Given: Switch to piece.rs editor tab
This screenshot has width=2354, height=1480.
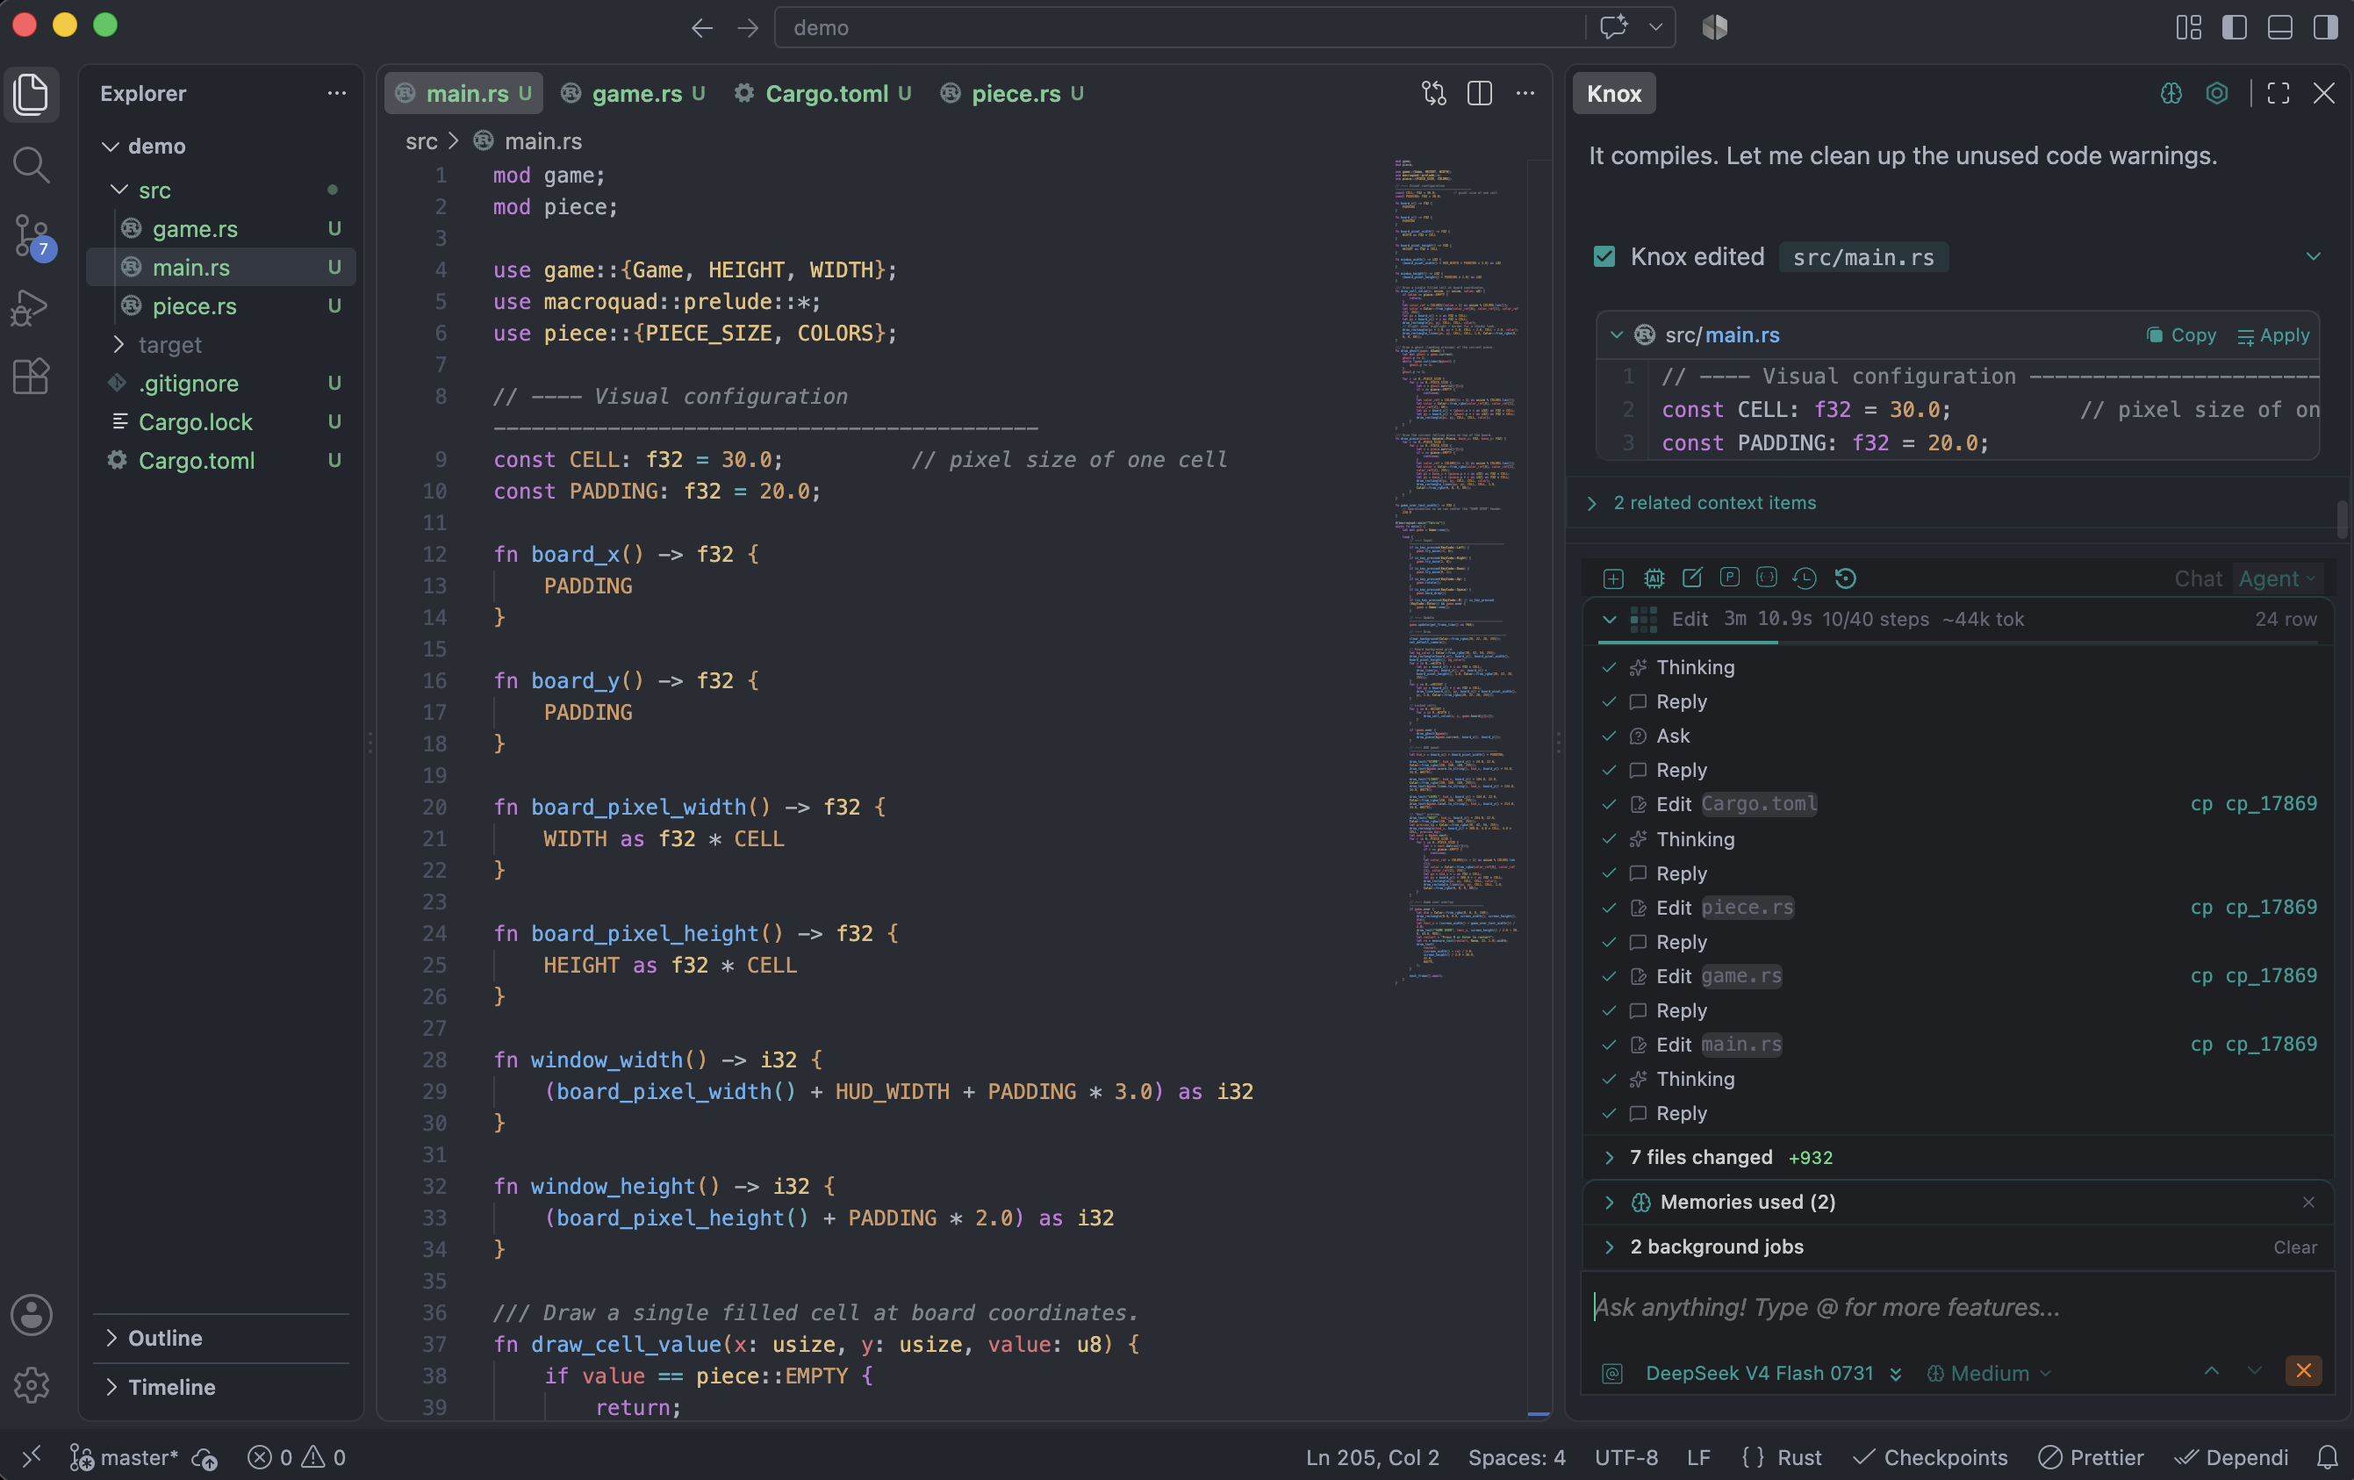Looking at the screenshot, I should click(1012, 93).
